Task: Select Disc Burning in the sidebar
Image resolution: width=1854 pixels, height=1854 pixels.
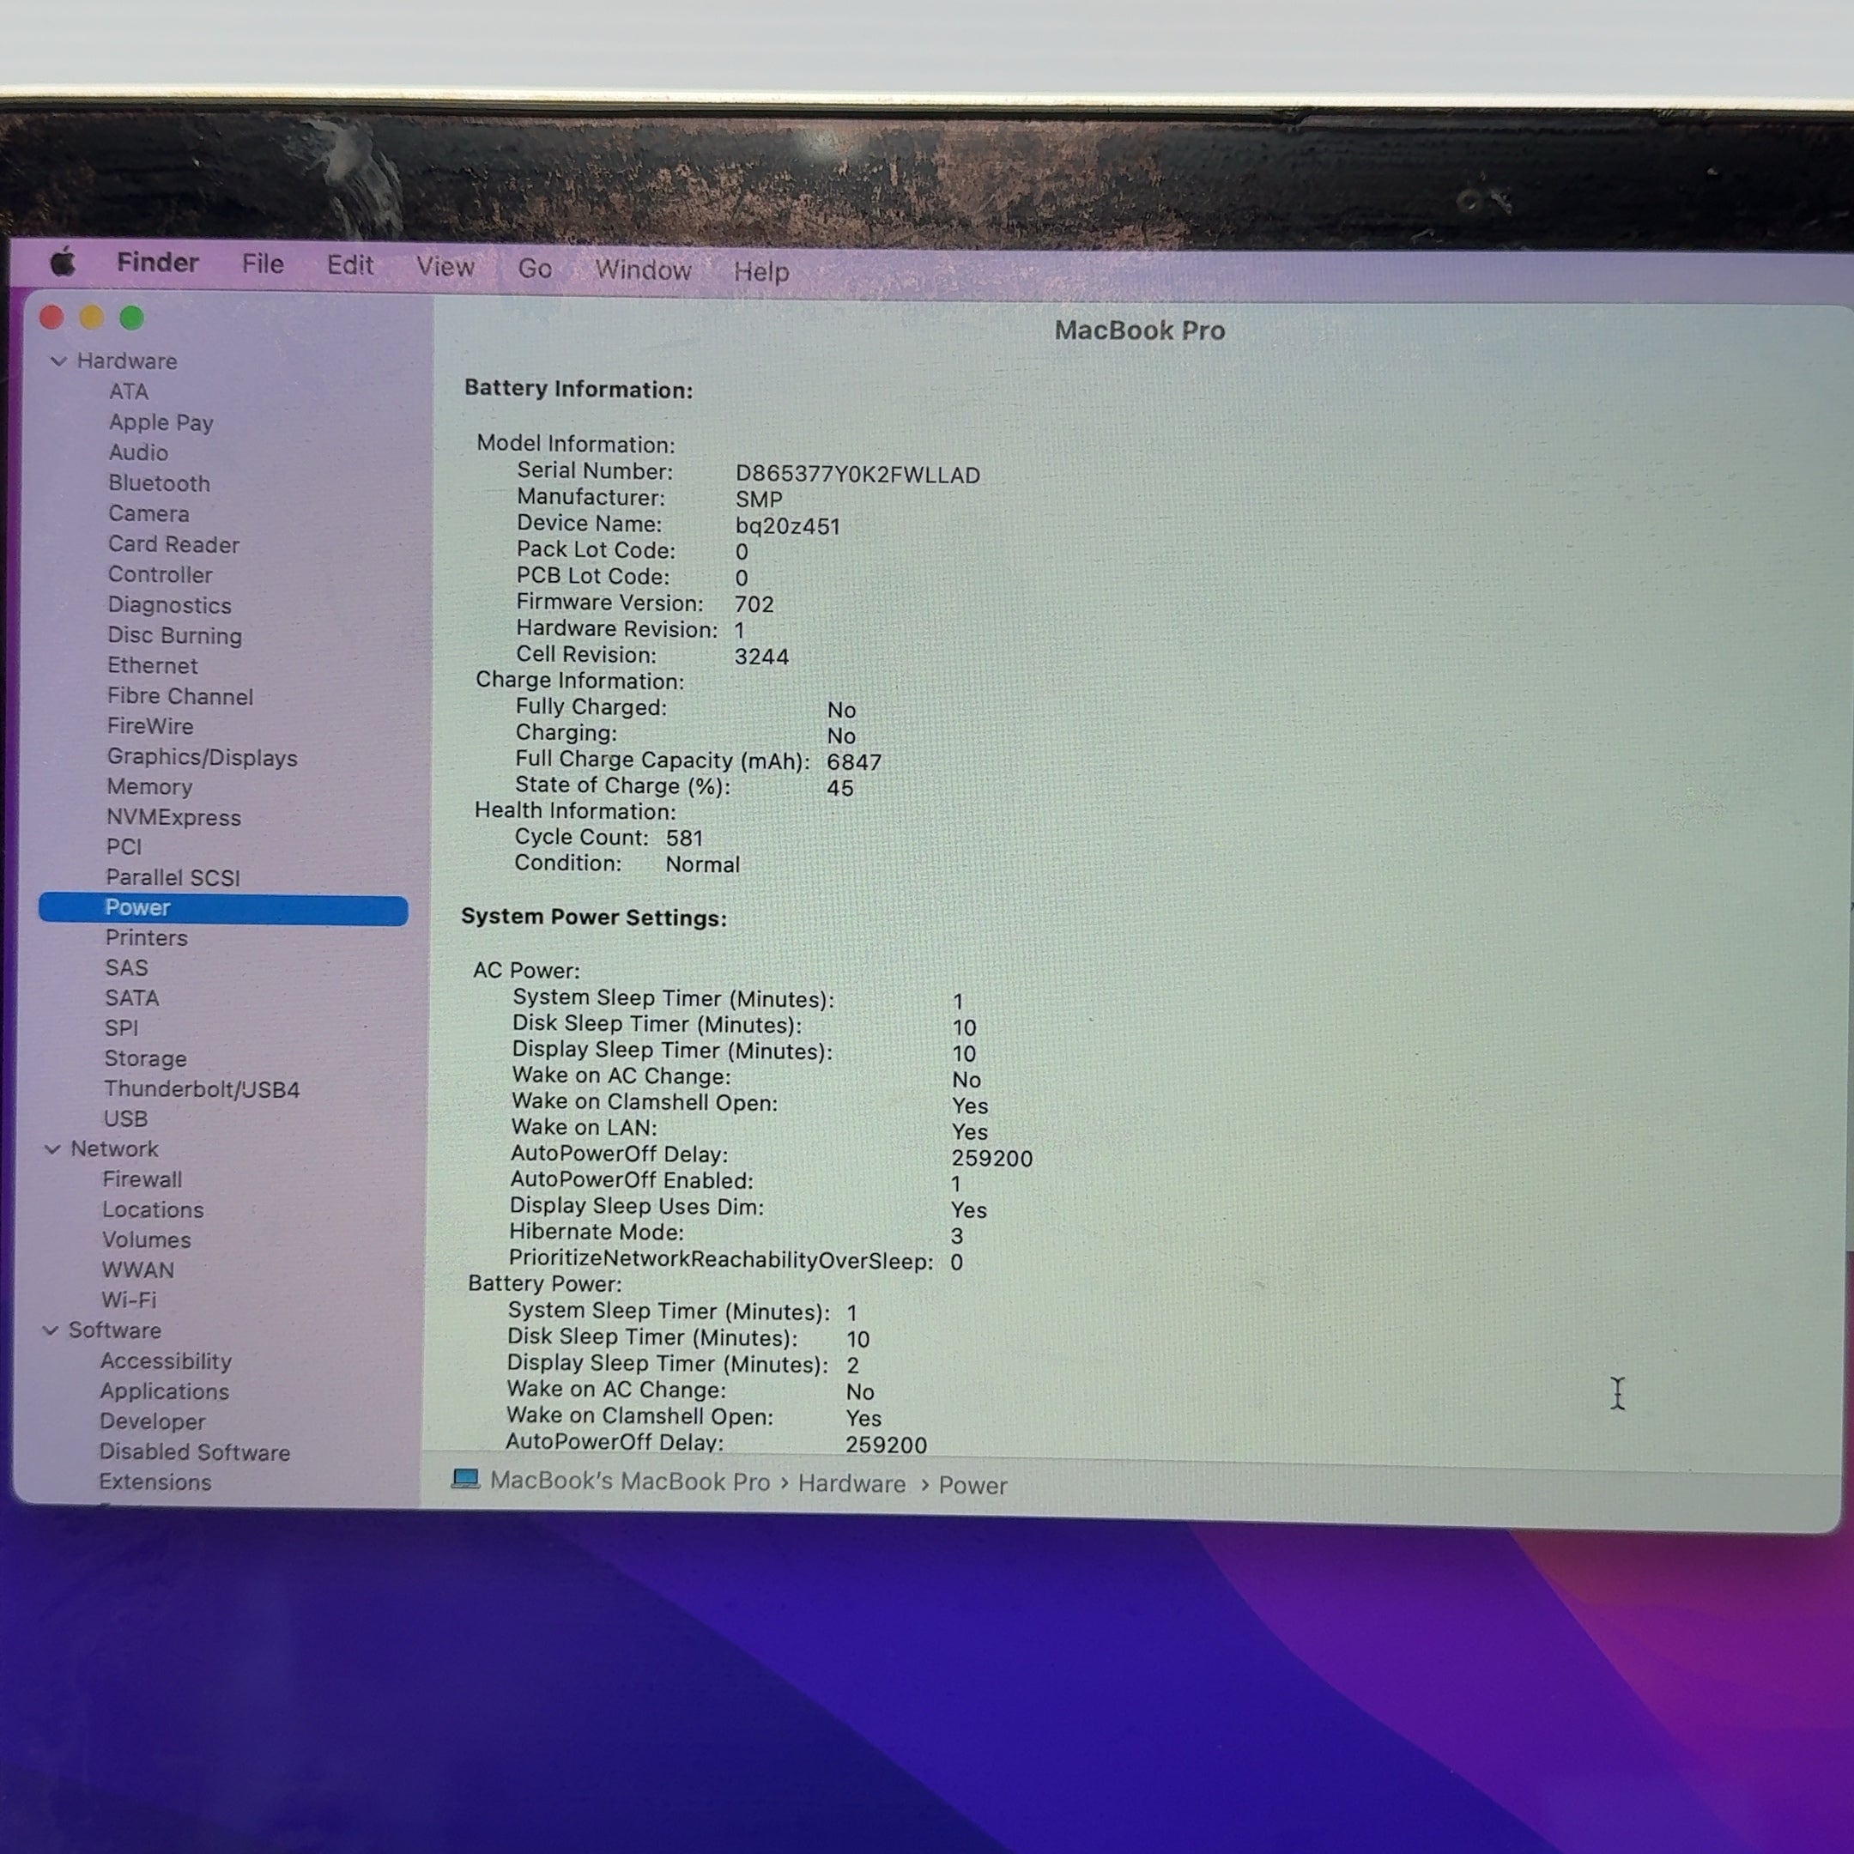Action: coord(174,635)
